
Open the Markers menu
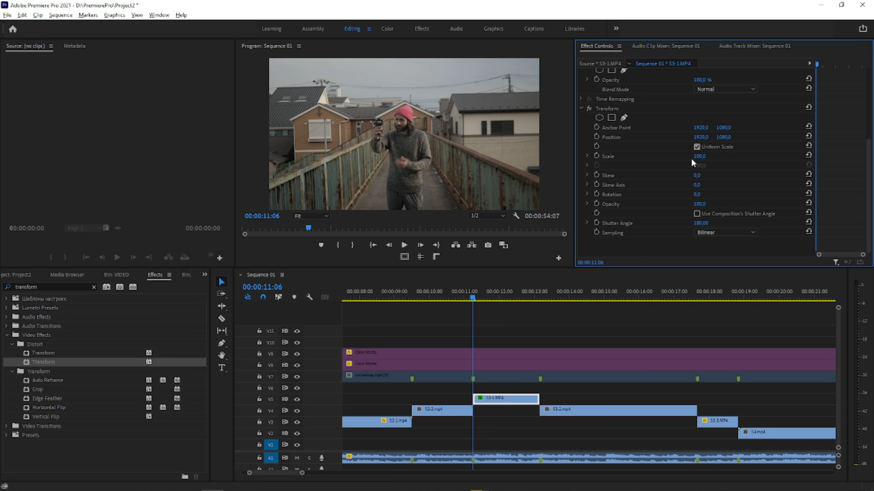(88, 15)
